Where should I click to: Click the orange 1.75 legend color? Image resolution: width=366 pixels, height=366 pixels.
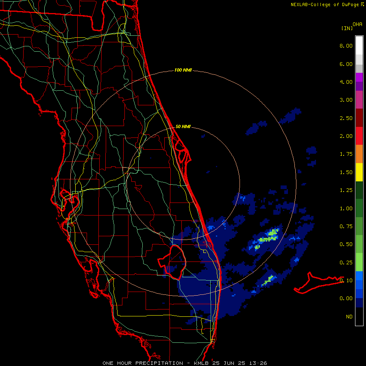pyautogui.click(x=359, y=154)
